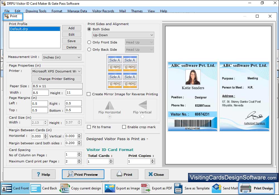This screenshot has height=195, width=279.
Task: Adjust Total Cards stepper
Action: 111,161
